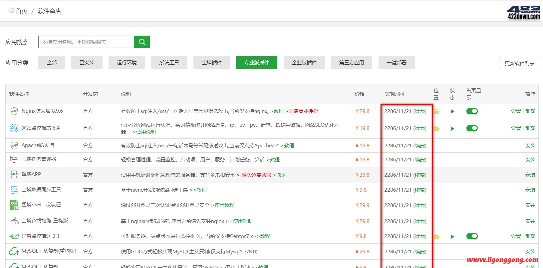Open 教程 link for 宝塔任务管理器
Image resolution: width=543 pixels, height=268 pixels.
275,160
